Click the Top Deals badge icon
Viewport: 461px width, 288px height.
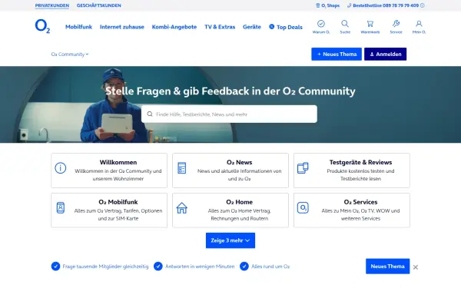click(272, 27)
